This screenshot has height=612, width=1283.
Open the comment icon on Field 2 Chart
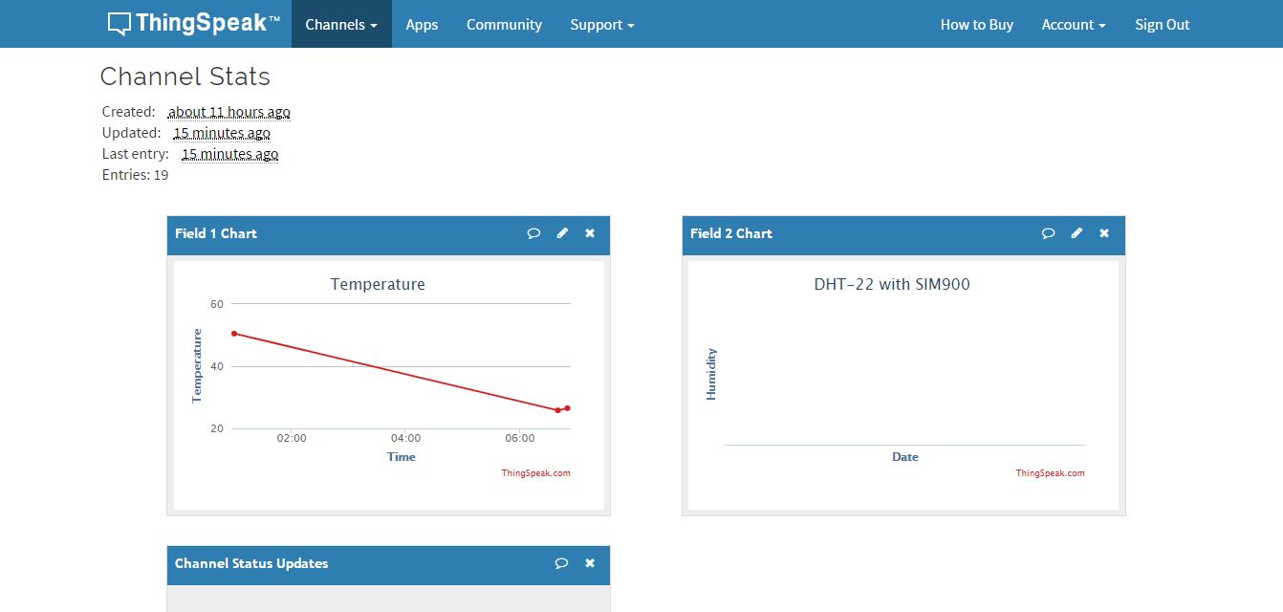tap(1048, 233)
